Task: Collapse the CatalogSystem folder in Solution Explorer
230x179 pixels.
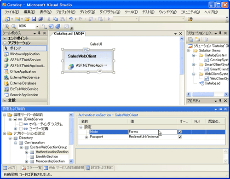Action: [x=194, y=55]
